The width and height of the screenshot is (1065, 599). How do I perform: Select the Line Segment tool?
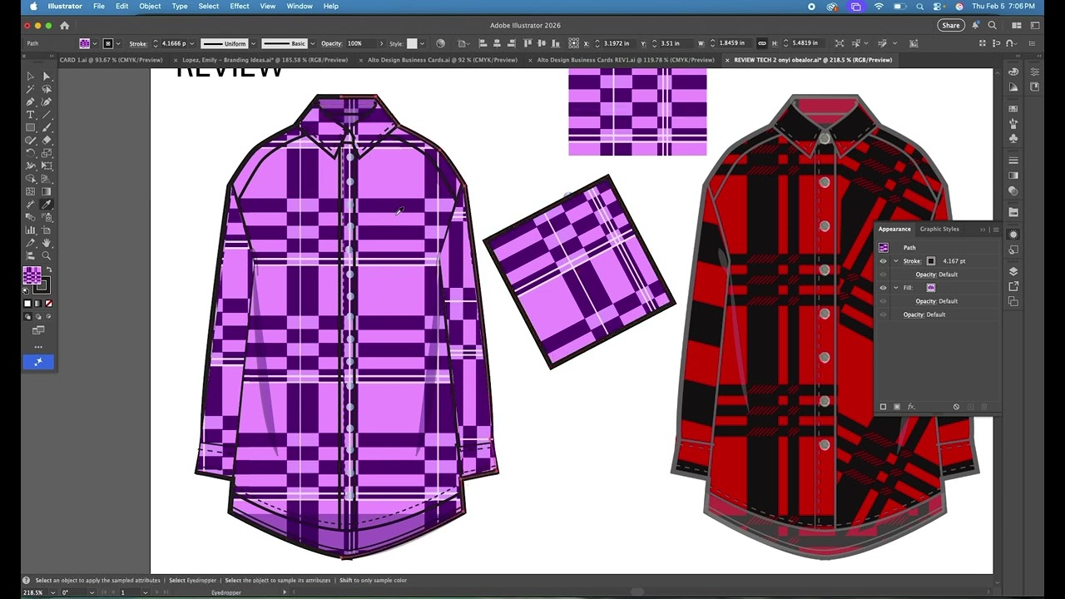(x=47, y=115)
